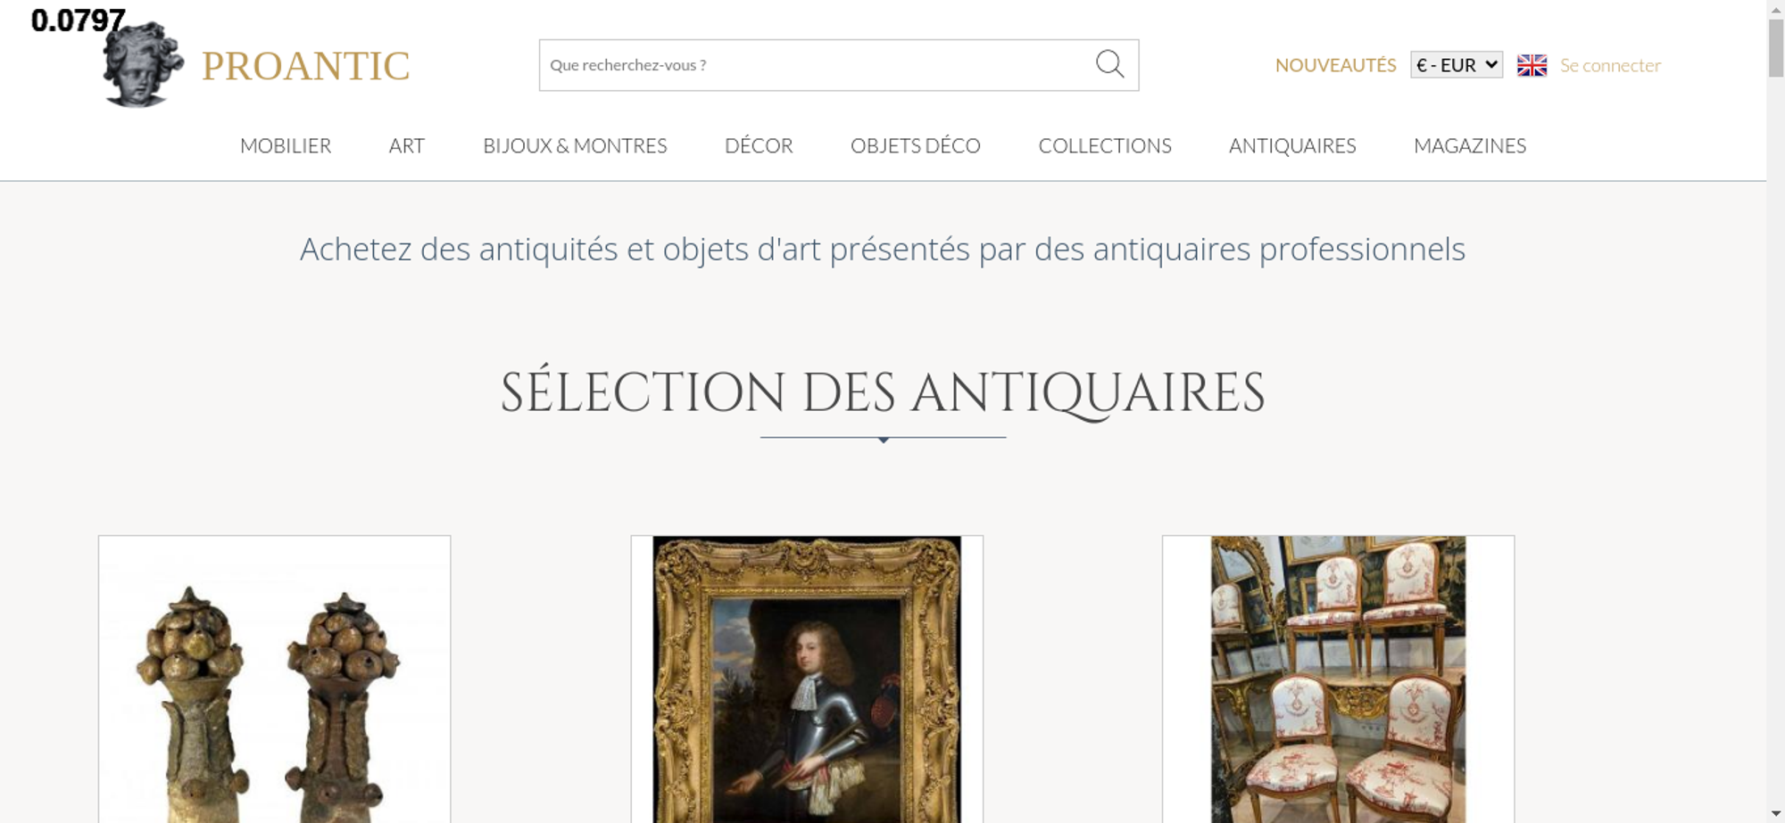The image size is (1785, 823).
Task: Focus the 'Que recherchez-vous ?' search field
Action: click(x=817, y=65)
